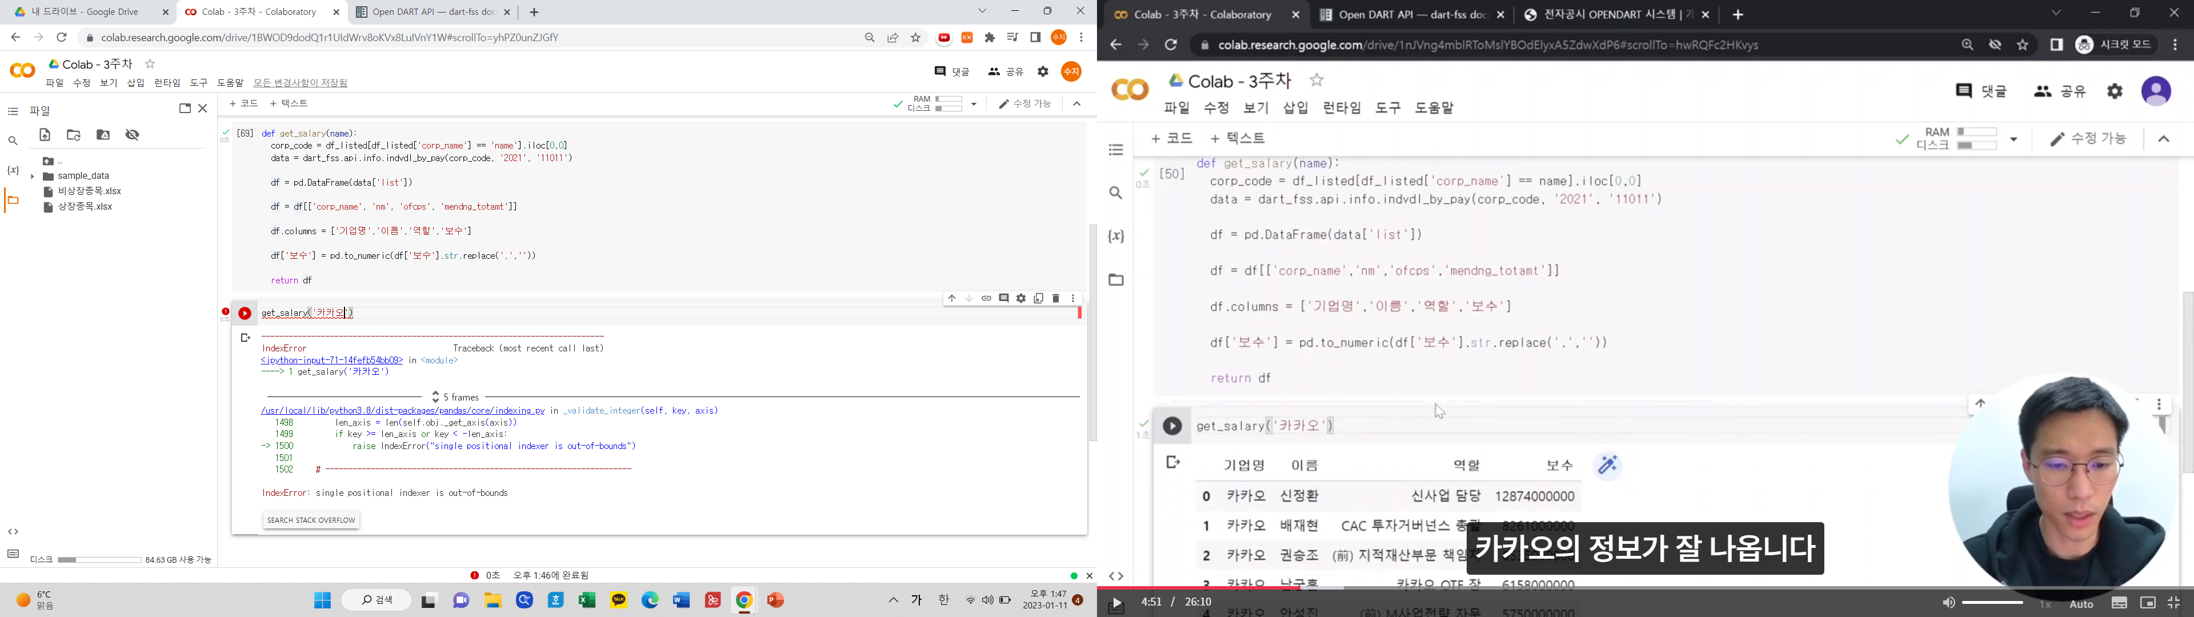The width and height of the screenshot is (2194, 617).
Task: Add a text cell with + 텍스트 in the right window
Action: pyautogui.click(x=1238, y=138)
